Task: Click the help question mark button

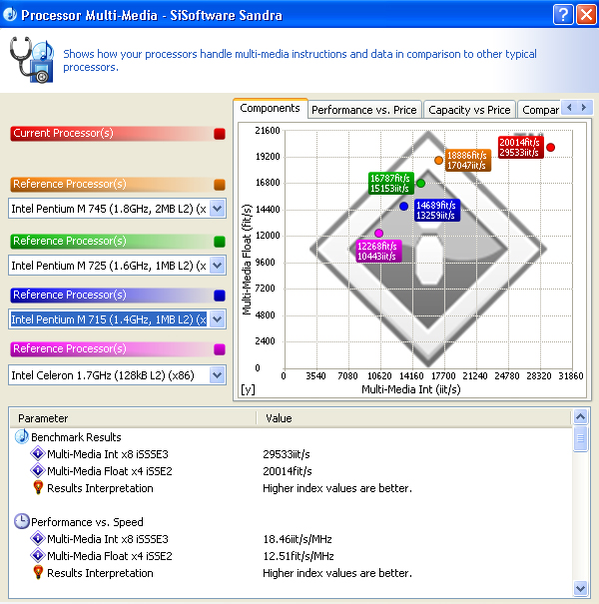Action: pyautogui.click(x=562, y=15)
